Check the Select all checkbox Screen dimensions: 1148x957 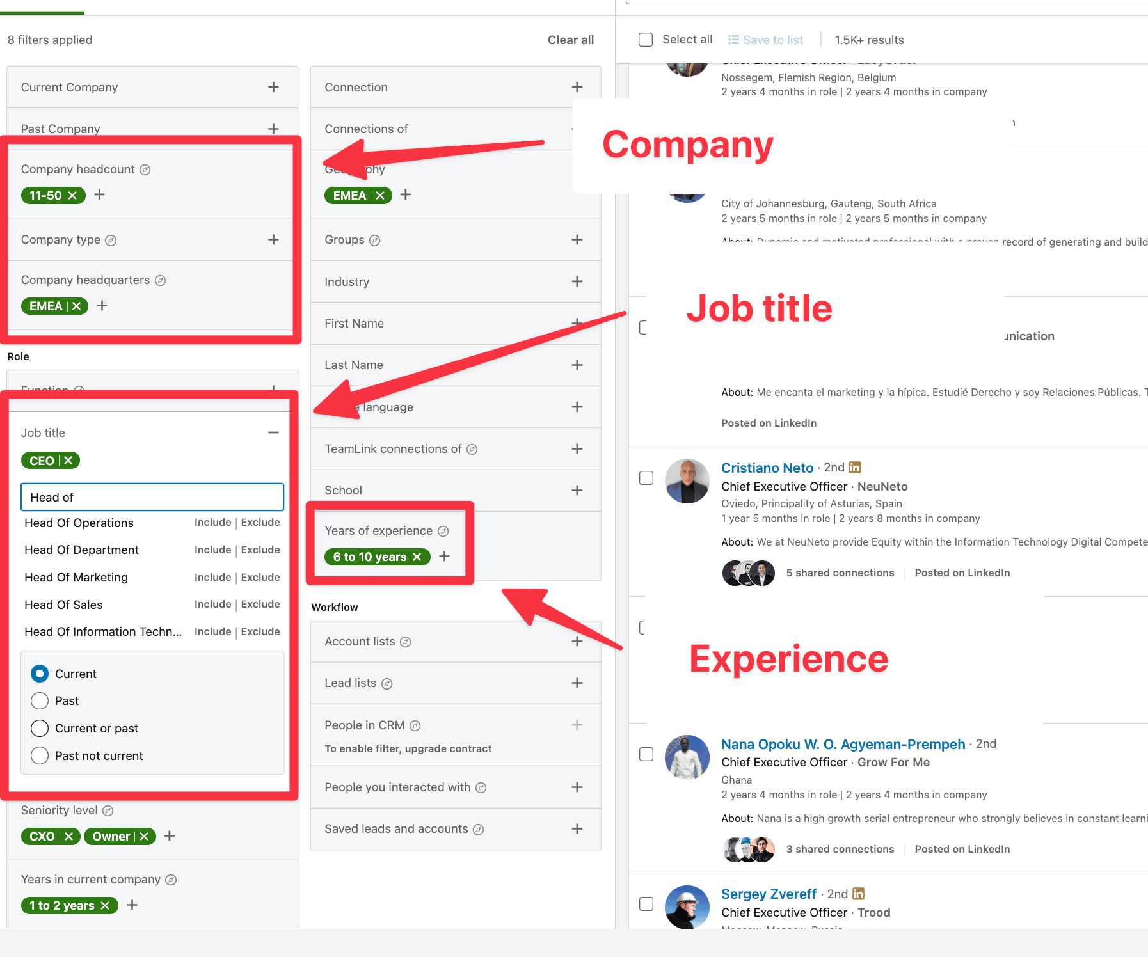(646, 40)
